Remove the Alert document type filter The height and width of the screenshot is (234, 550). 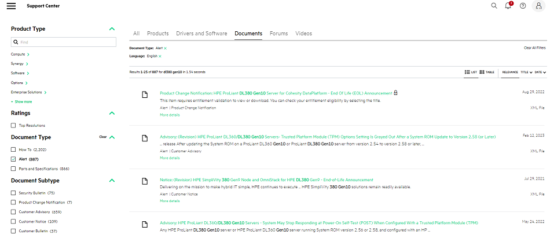165,48
